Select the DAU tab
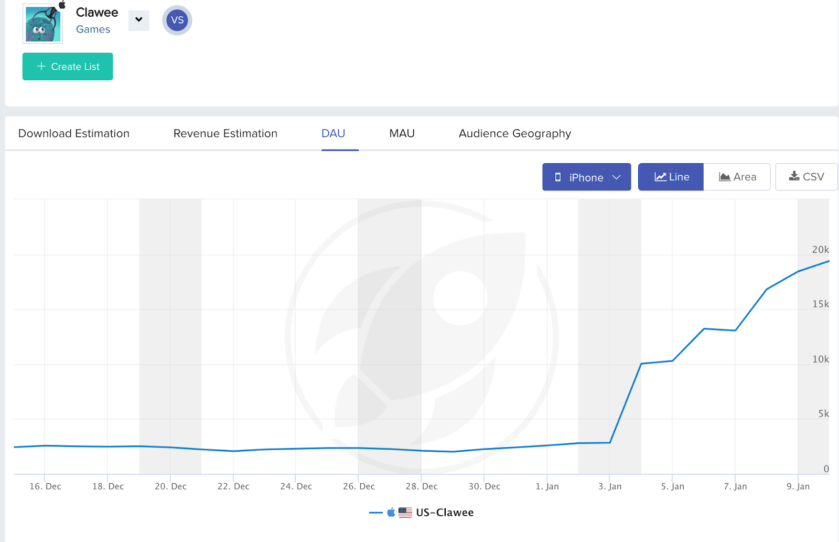839x542 pixels. point(334,133)
